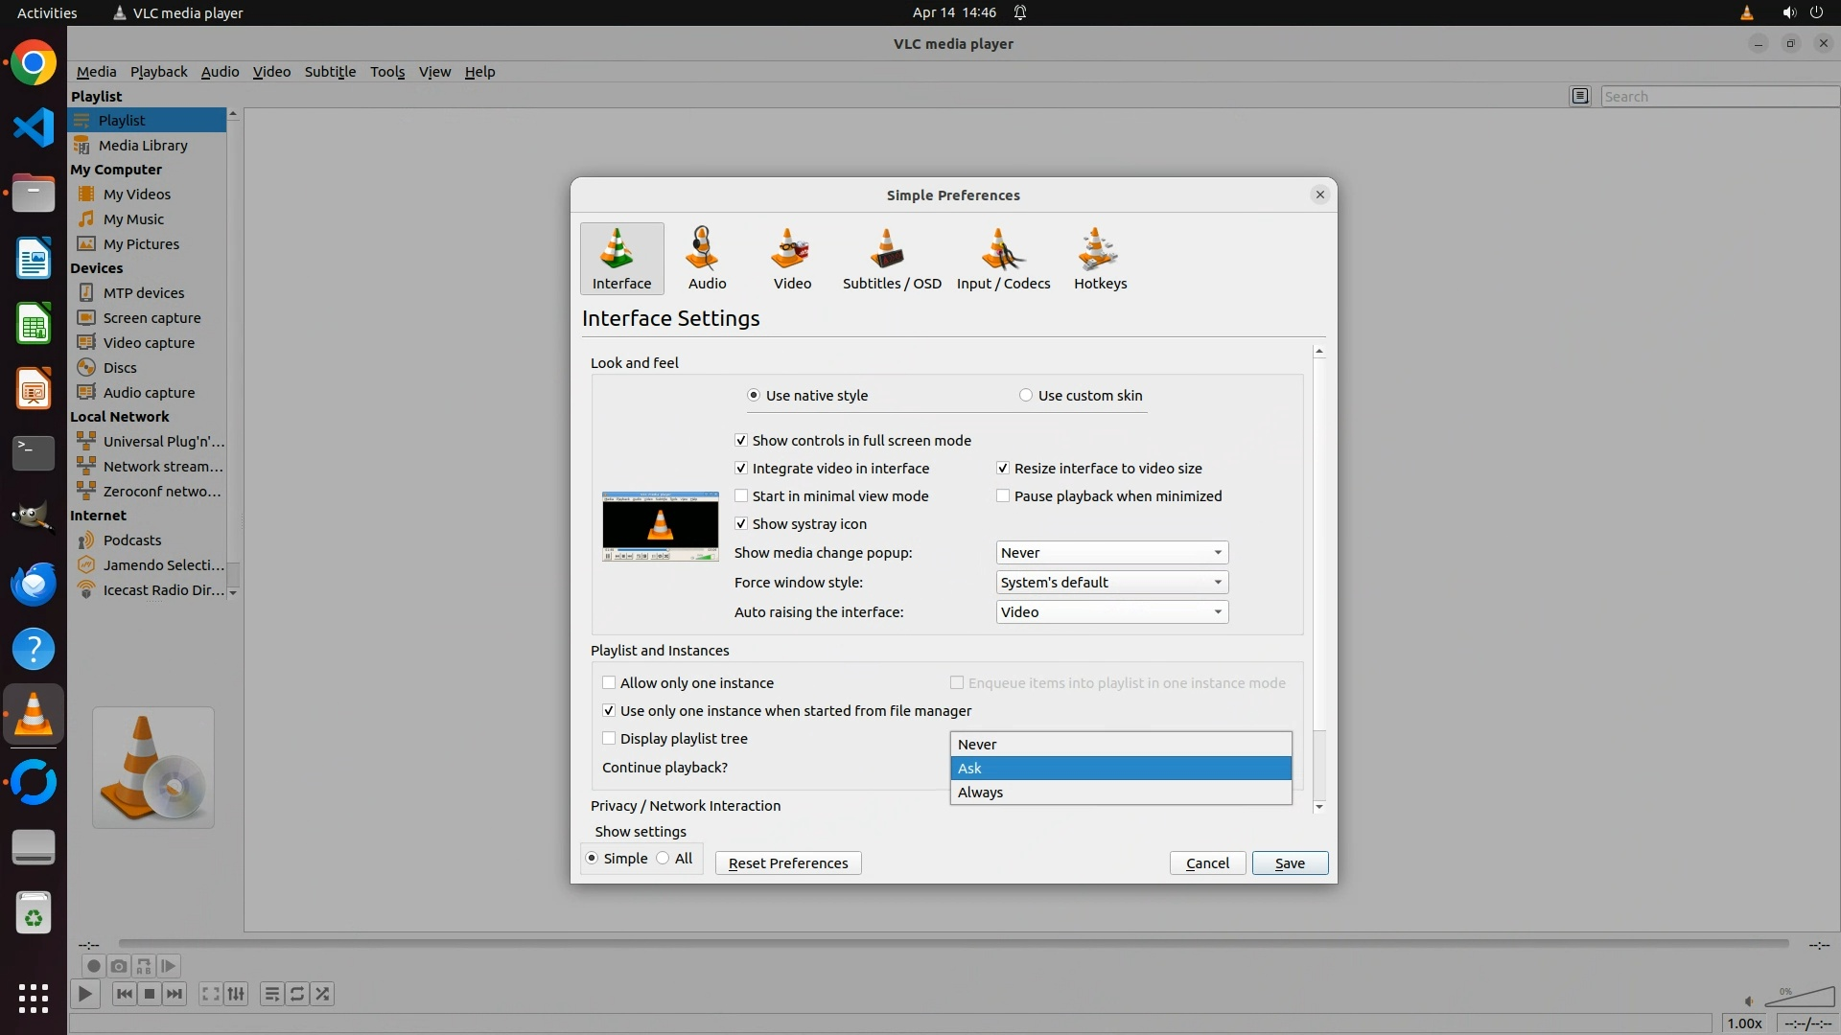Viewport: 1841px width, 1035px height.
Task: Expand Force window style combo box
Action: (x=1111, y=583)
